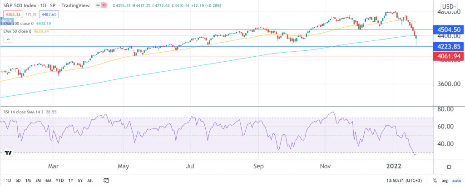
Task: Click the Sep label on time axis
Action: [259, 167]
